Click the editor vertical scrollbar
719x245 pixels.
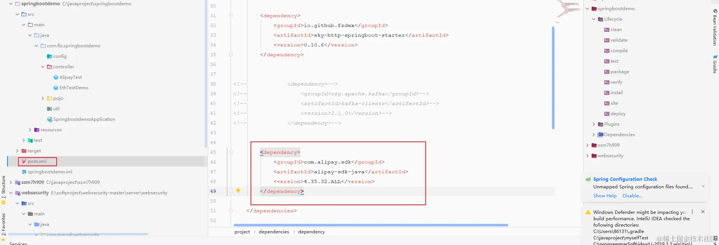[553, 78]
